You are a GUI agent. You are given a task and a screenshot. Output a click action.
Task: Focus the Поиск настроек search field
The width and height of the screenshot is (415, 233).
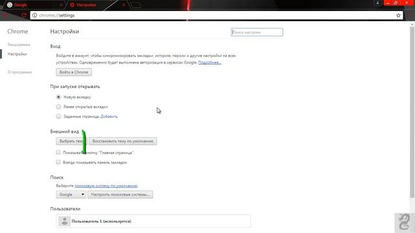pos(257,32)
